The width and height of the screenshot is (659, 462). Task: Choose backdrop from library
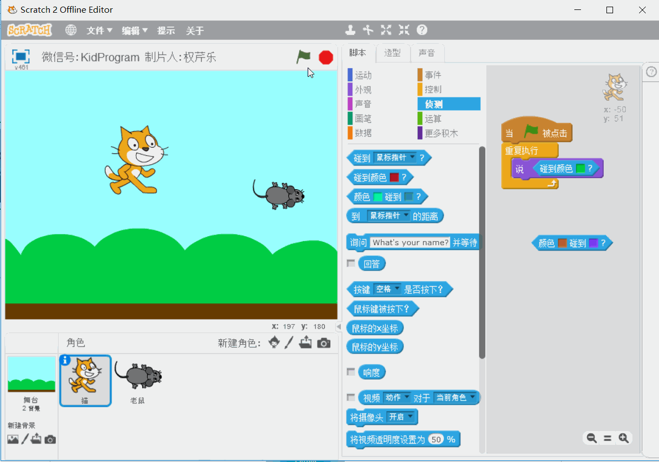pyautogui.click(x=13, y=439)
